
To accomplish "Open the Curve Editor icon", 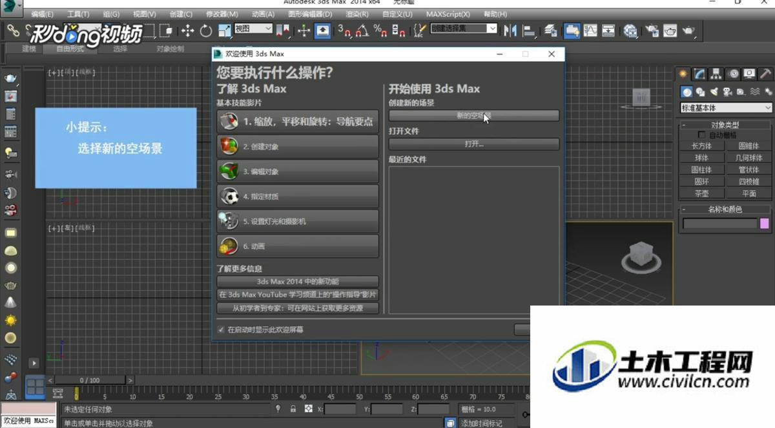I will [x=590, y=30].
